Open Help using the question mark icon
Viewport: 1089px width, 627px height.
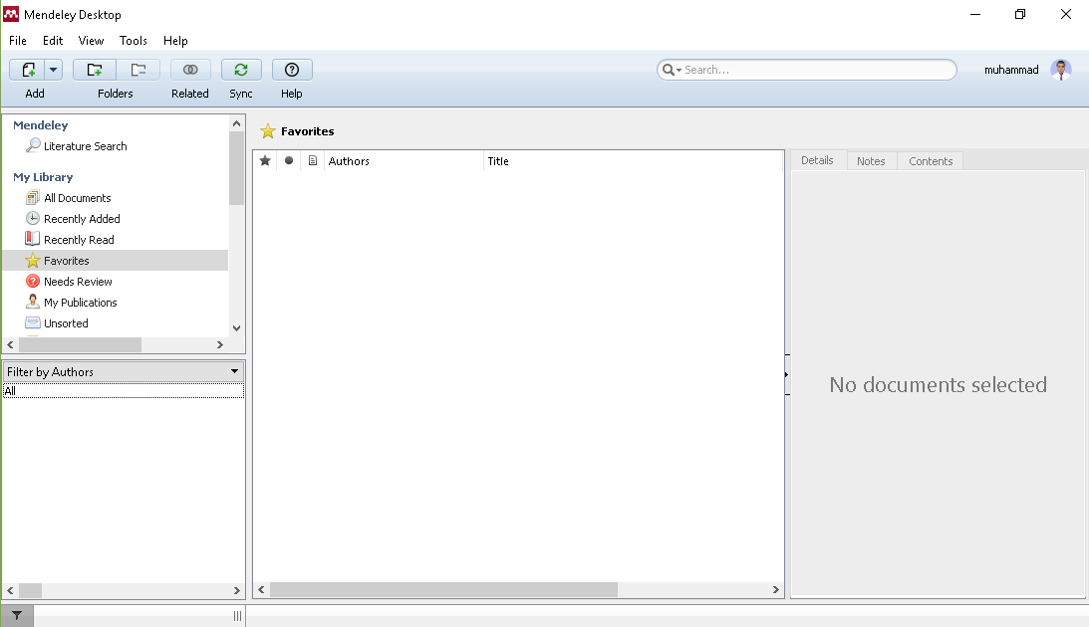click(x=292, y=70)
